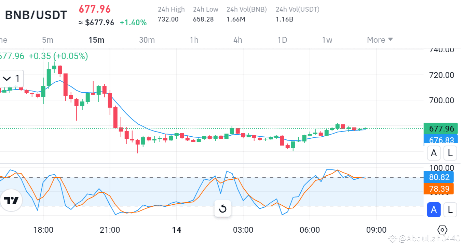Toggle the "L" button next to the chart alert icon
This screenshot has width=463, height=246.
450,153
